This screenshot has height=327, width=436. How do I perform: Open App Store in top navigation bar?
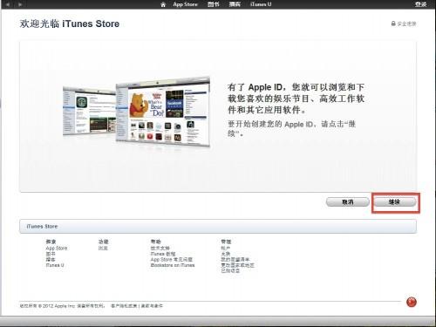(185, 4)
